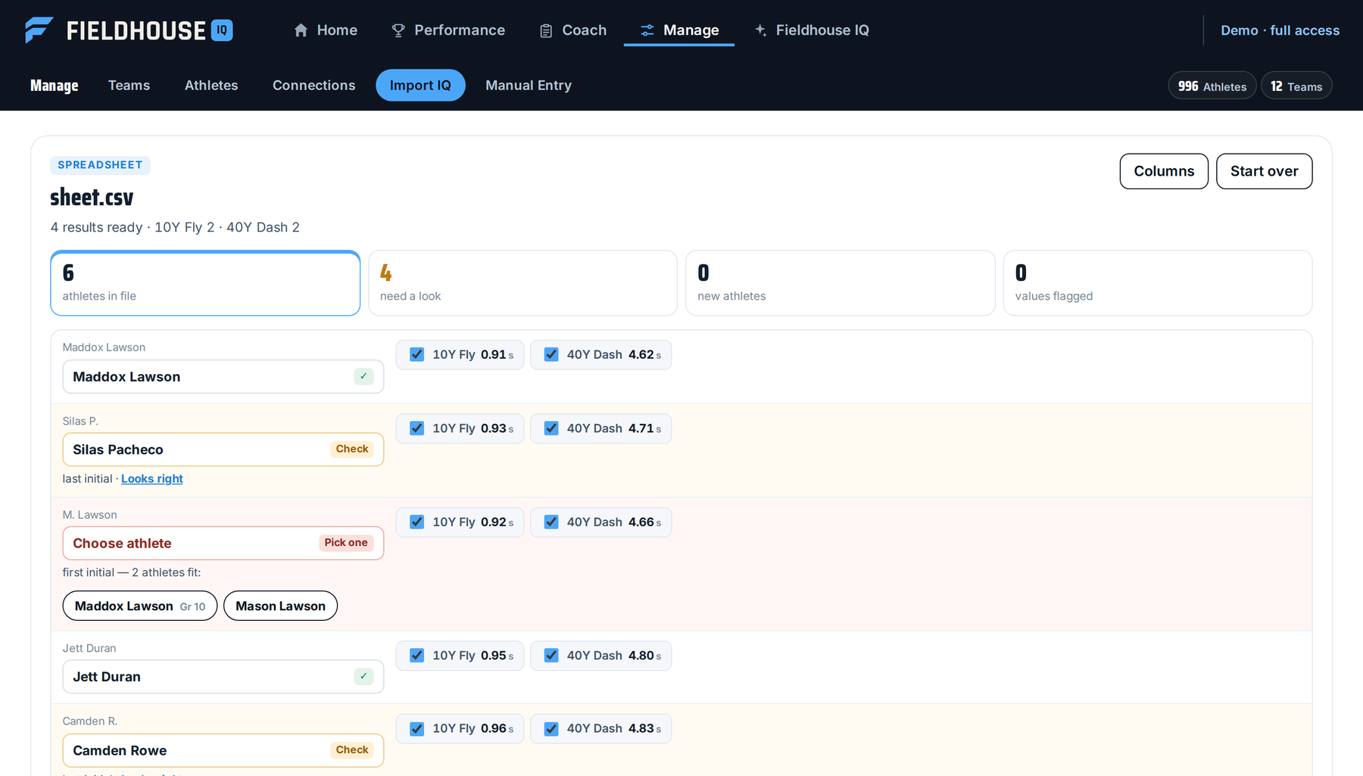Open the Coach section

pos(573,30)
